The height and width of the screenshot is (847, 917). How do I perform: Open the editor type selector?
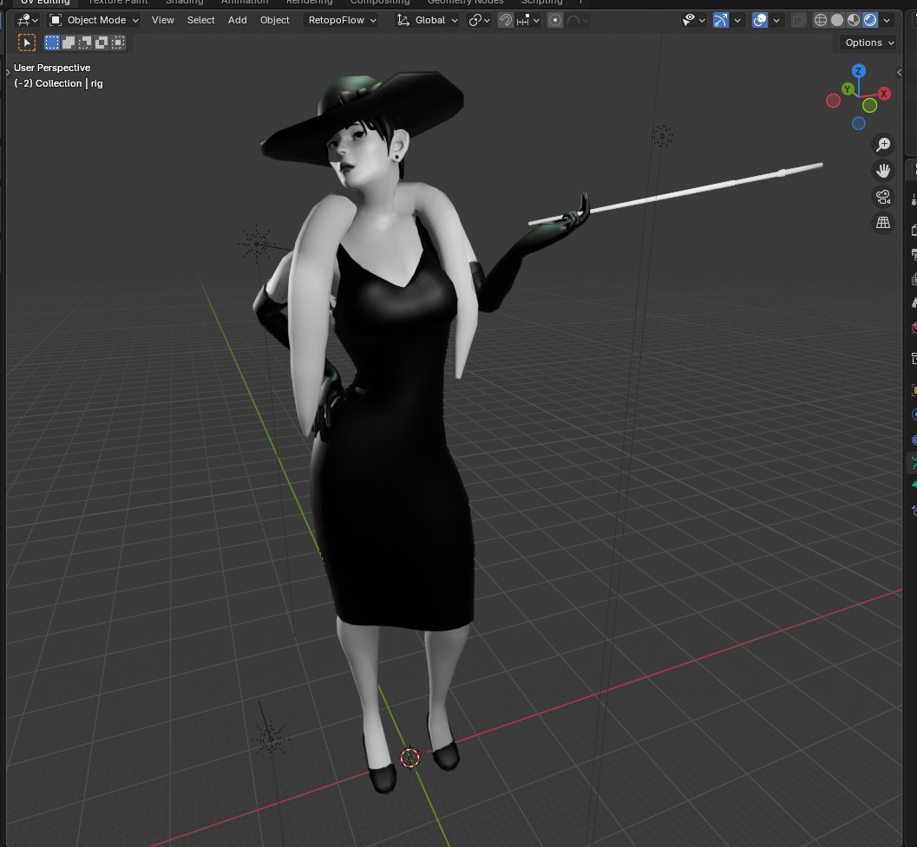pos(27,21)
